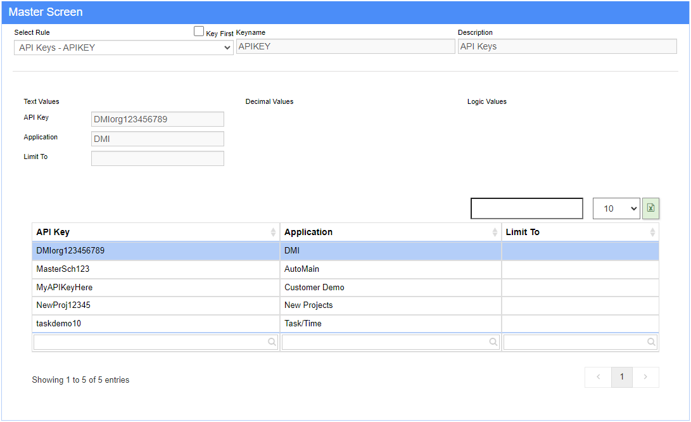The image size is (691, 422).
Task: Sort table by Application column
Action: [390, 232]
